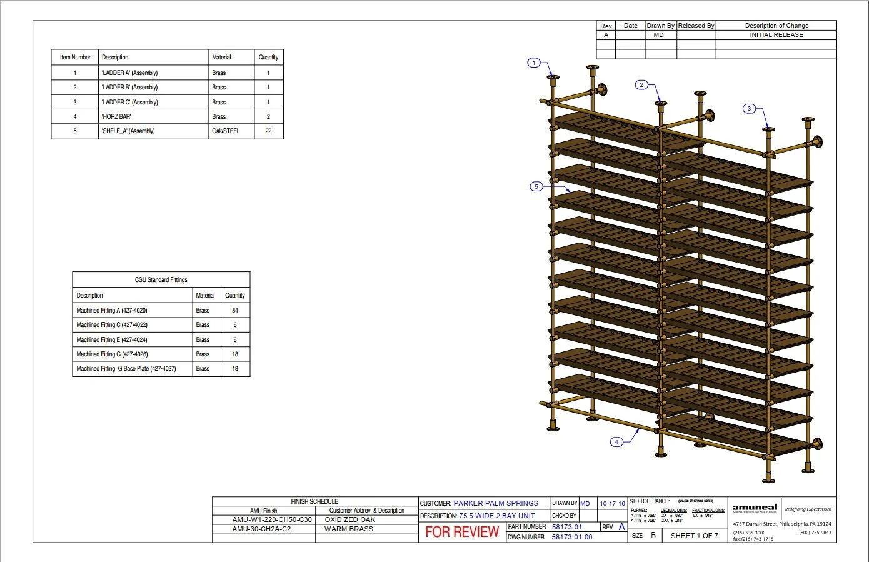
Task: Click drawing number 58173-01-00
Action: (x=572, y=537)
